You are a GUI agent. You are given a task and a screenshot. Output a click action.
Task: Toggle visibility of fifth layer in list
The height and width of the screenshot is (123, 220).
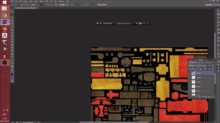189,91
